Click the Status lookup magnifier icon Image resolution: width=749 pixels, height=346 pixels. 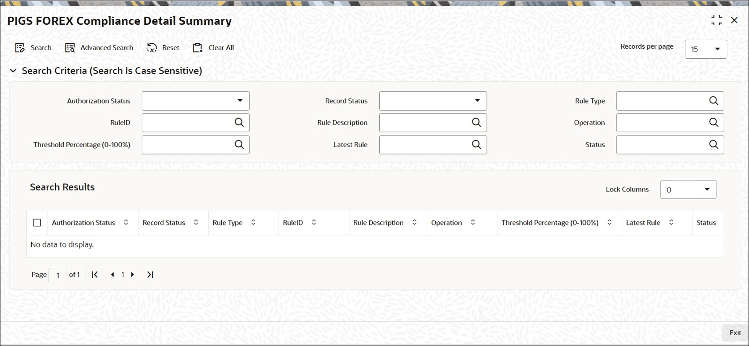pyautogui.click(x=714, y=145)
